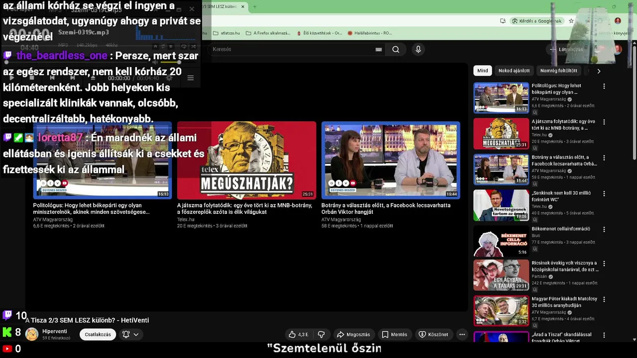Open the 'MEGÚSZHATJÁK?' Telex end-screen thumbnail

pos(246,160)
